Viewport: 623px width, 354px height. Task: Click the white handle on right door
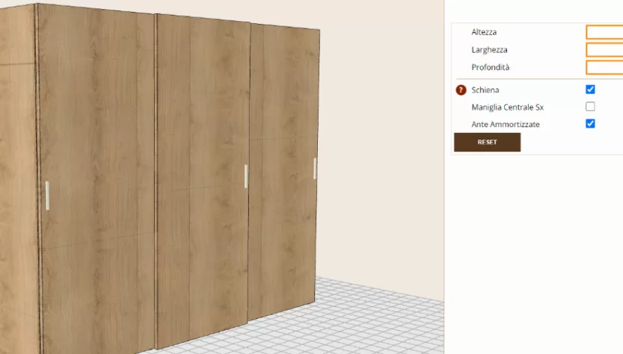(x=315, y=168)
